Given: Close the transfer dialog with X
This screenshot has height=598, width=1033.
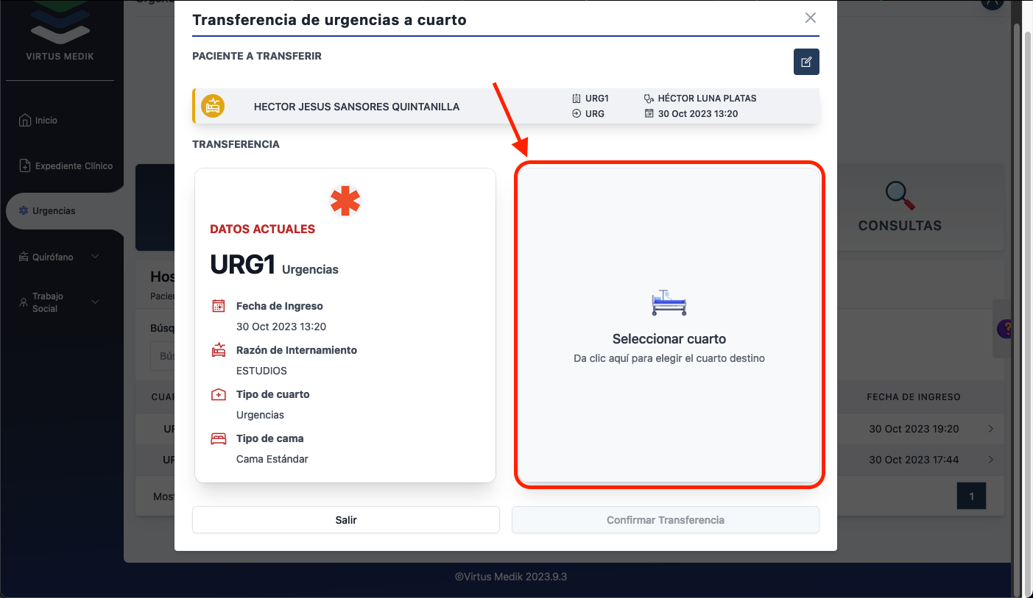Looking at the screenshot, I should 810,18.
